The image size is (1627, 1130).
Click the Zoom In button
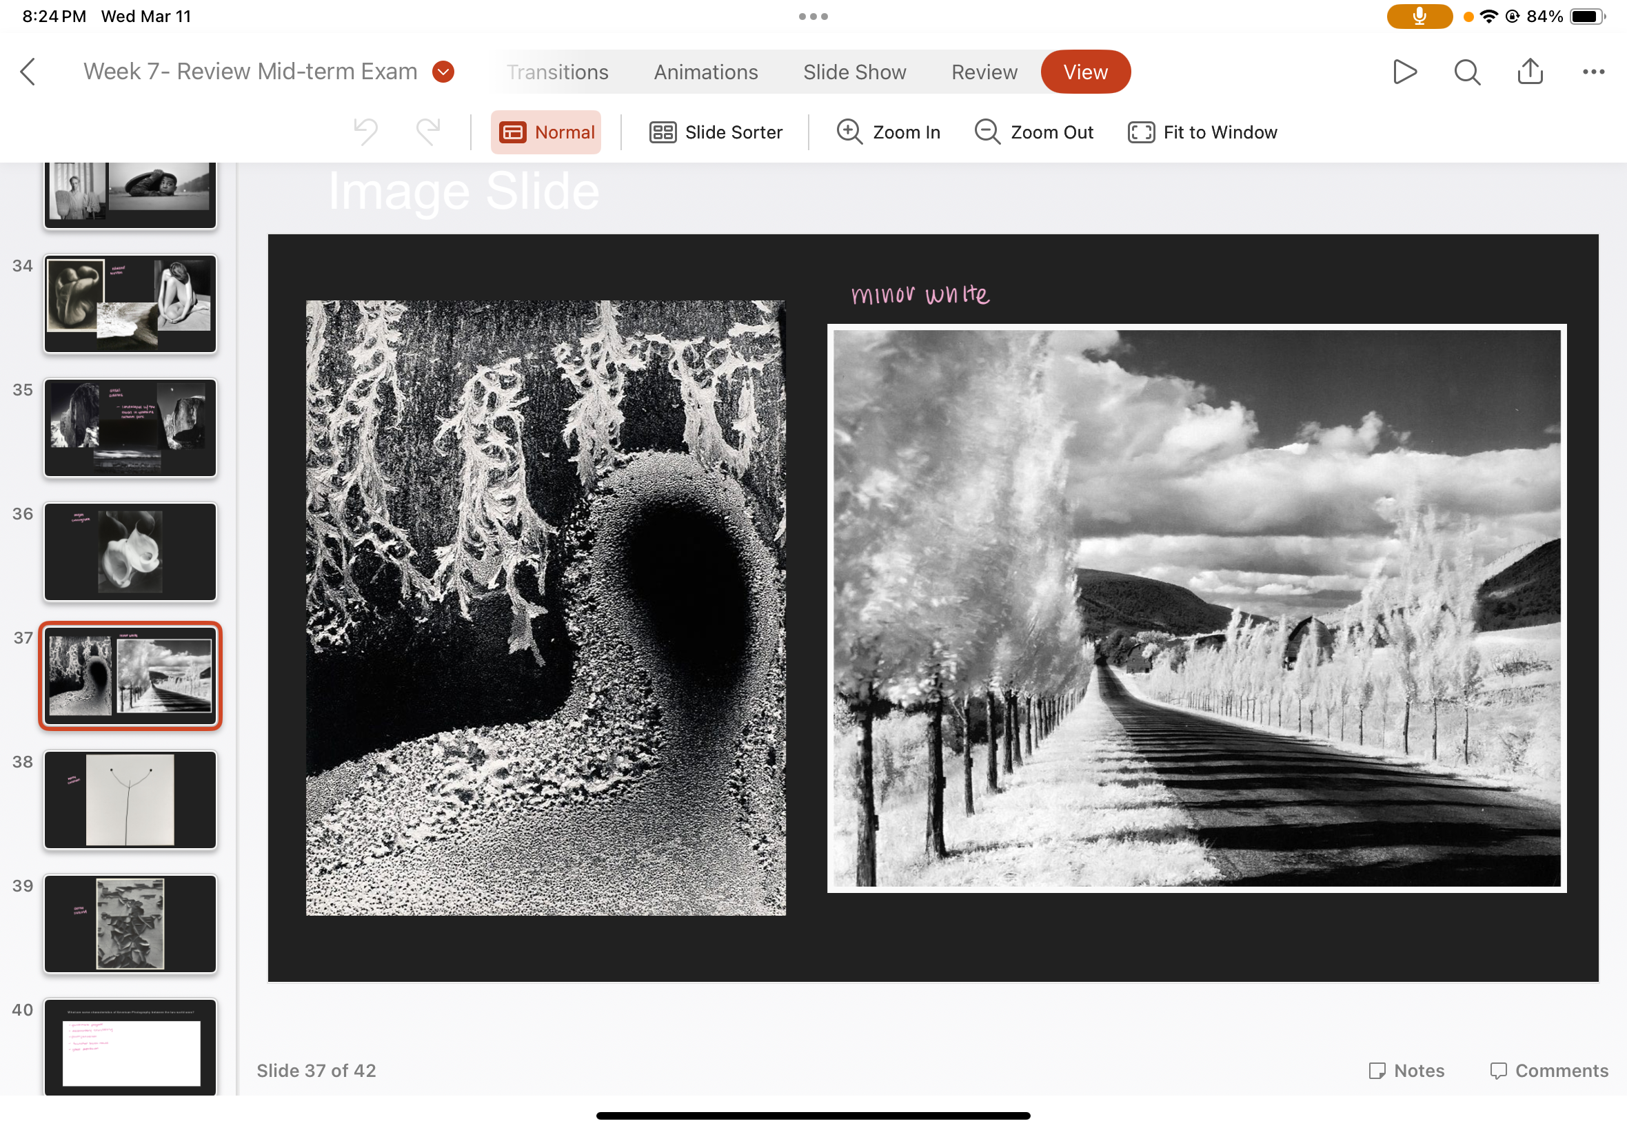(x=888, y=132)
